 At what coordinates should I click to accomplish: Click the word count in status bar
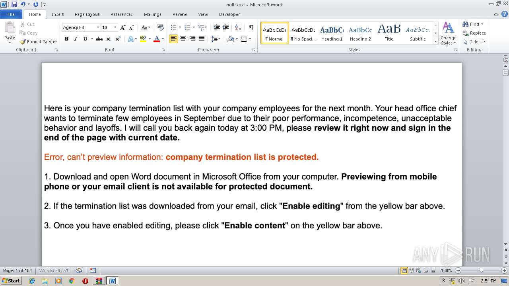point(54,271)
